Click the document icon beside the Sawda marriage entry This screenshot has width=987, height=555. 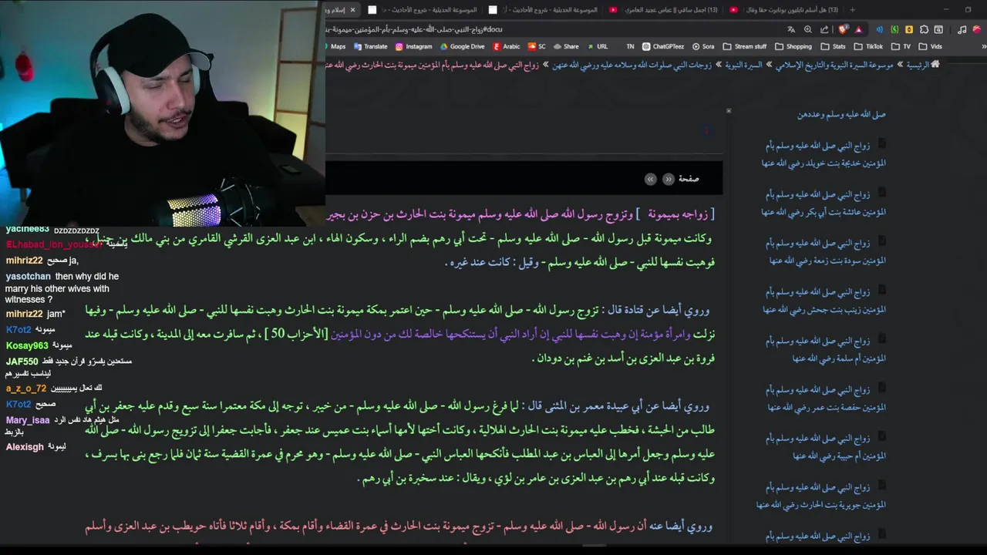coord(882,240)
